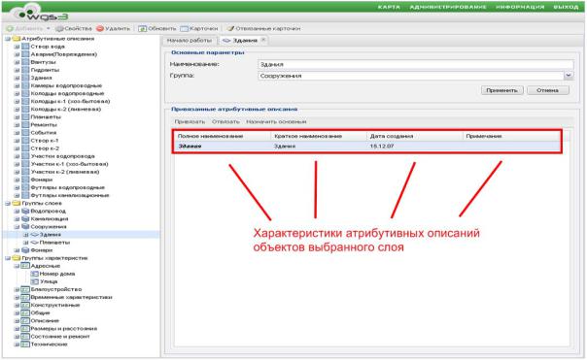Click the table icon beside Створ вода

(25, 47)
